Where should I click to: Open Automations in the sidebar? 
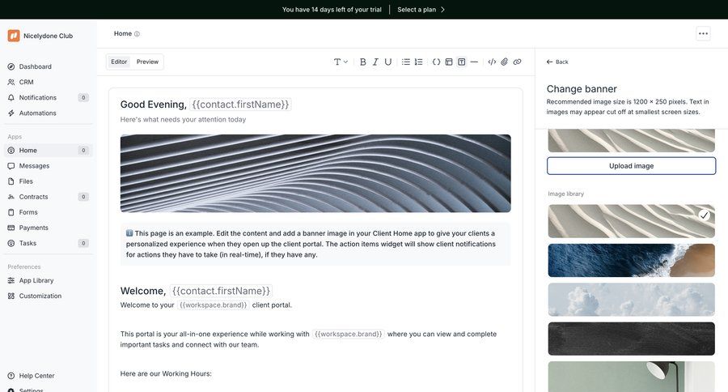[49, 113]
